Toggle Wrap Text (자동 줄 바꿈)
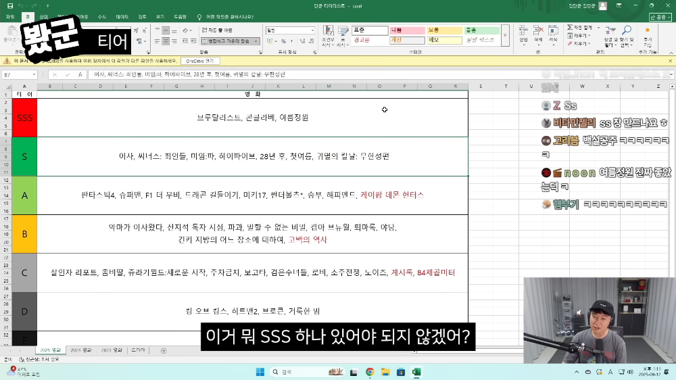 (x=217, y=30)
